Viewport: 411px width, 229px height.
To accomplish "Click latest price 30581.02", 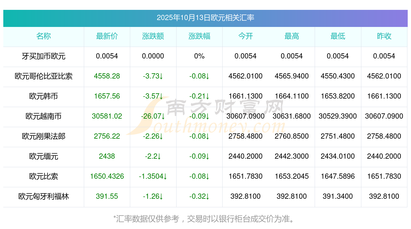I will 107,116.
